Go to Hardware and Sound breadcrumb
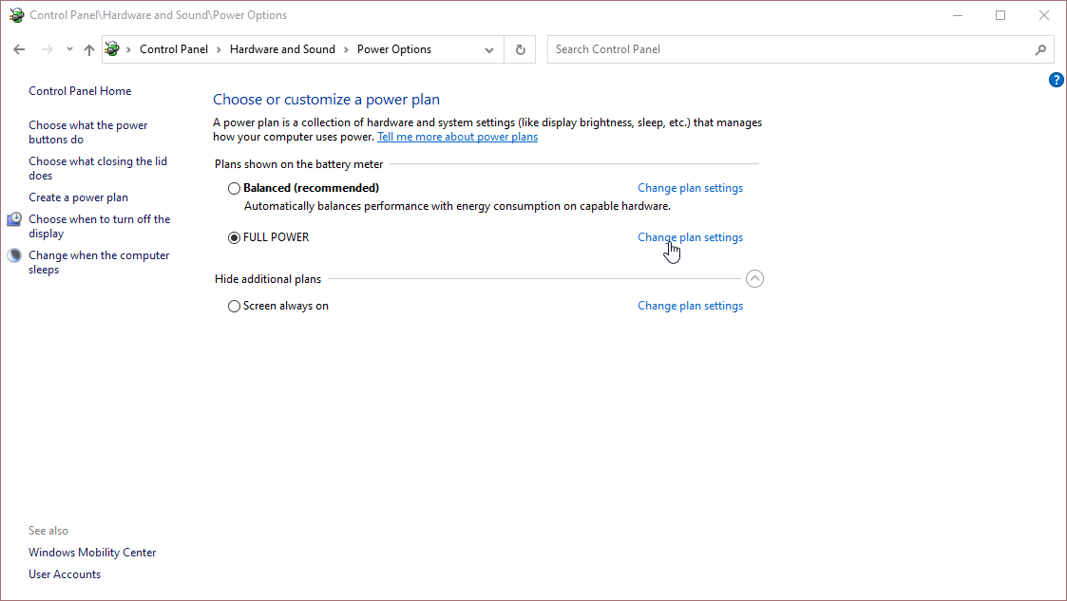 coord(282,49)
